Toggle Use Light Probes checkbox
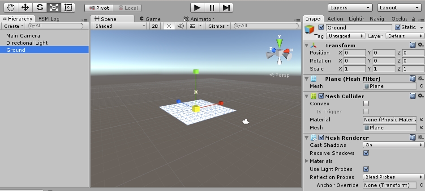The width and height of the screenshot is (425, 191). click(366, 169)
